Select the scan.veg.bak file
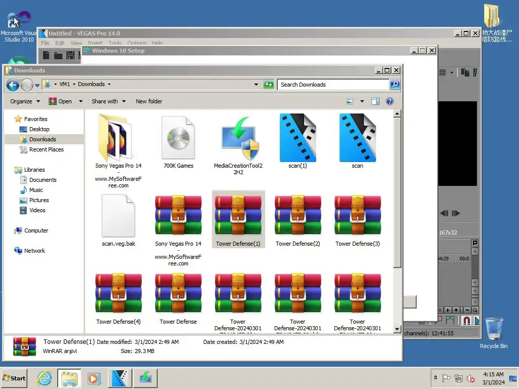The height and width of the screenshot is (389, 519). 118,220
